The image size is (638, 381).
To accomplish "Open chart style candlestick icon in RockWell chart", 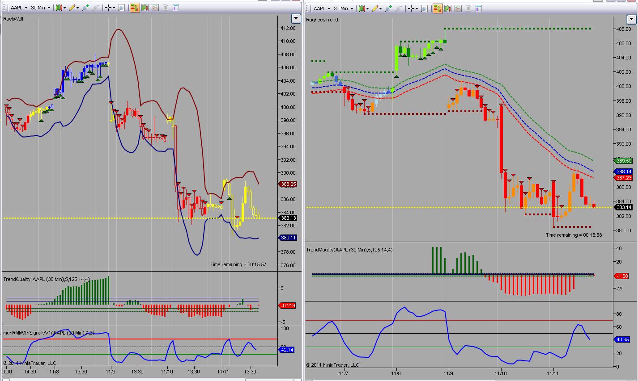I will click(60, 8).
